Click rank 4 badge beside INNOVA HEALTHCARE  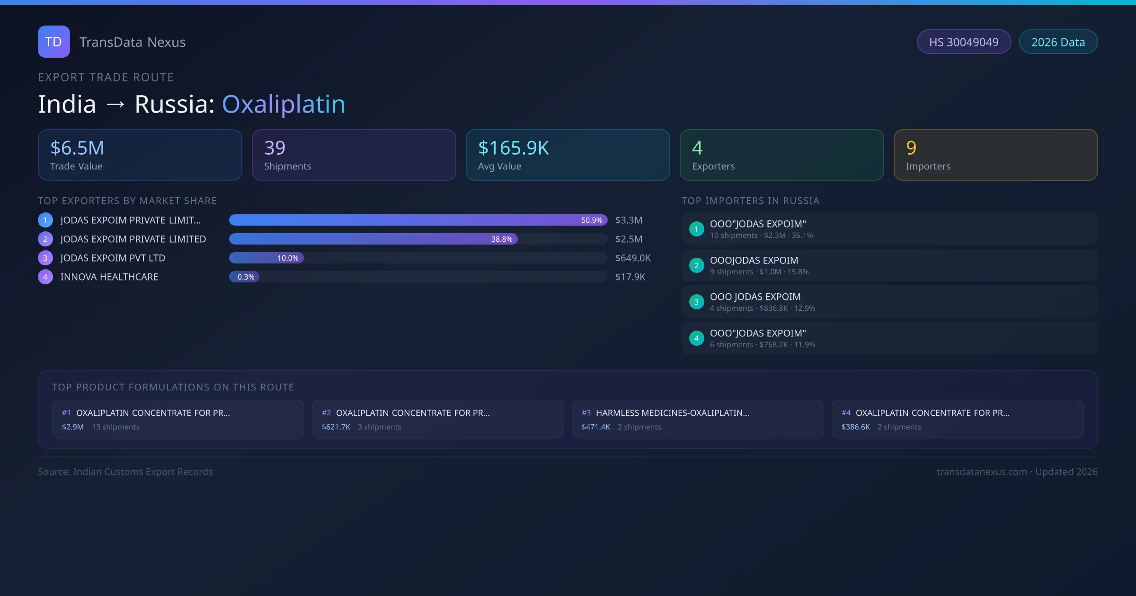click(45, 277)
